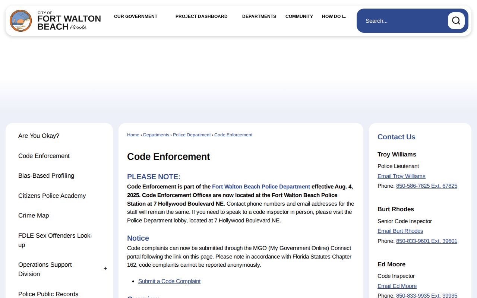
Task: Click the PLEASE NOTE: heading
Action: pos(154,177)
